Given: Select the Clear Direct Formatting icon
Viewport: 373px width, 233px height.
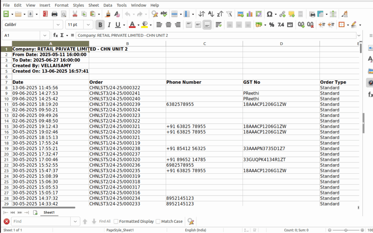Looking at the screenshot, I should 117,15.
